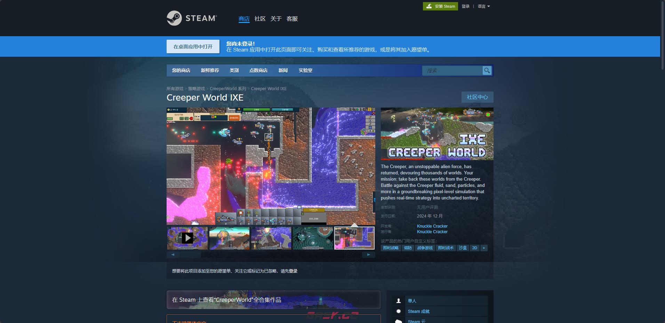Click the 无用户评测 review text
Viewport: 665px width, 323px height.
coord(427,207)
